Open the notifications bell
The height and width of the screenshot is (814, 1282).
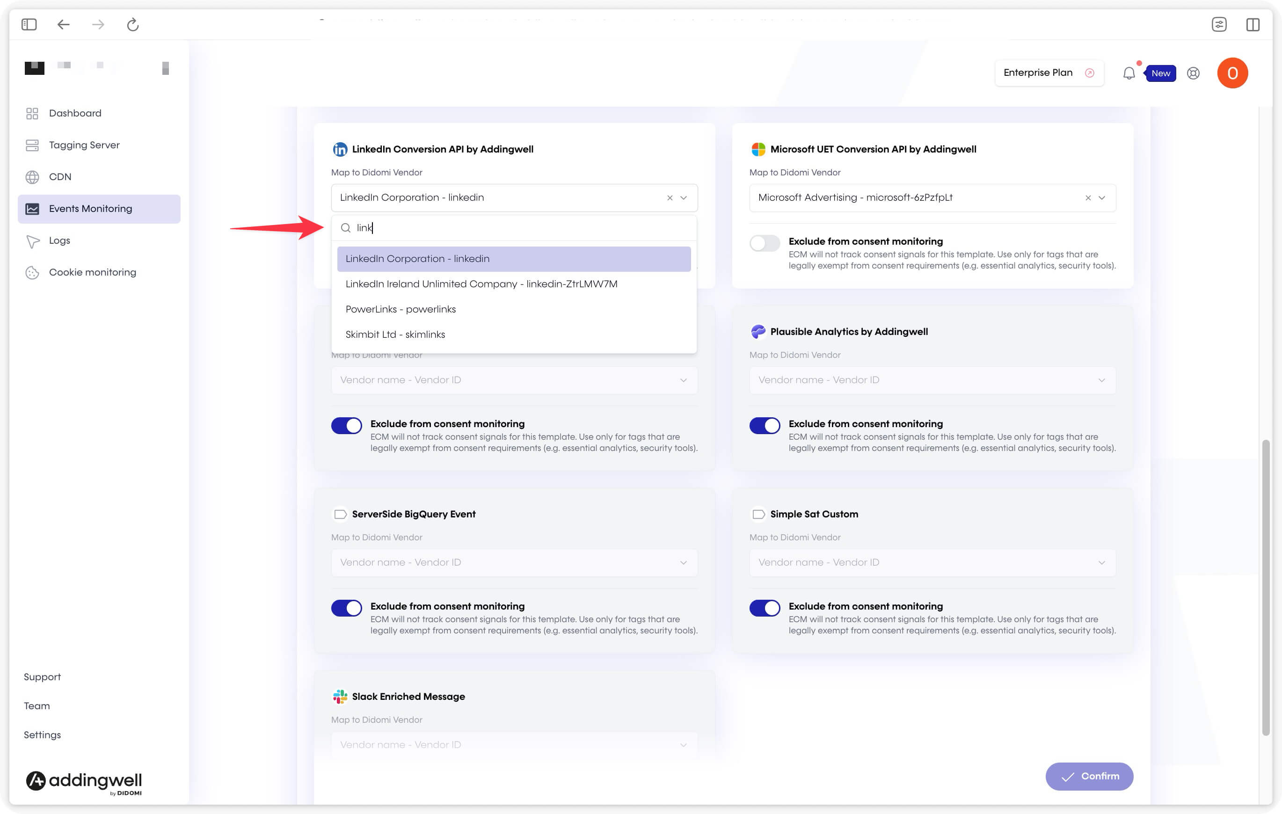click(x=1129, y=73)
